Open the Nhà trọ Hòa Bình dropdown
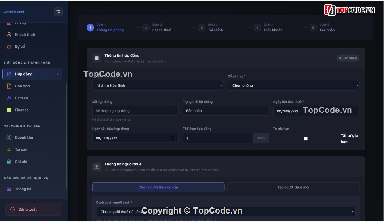The width and height of the screenshot is (384, 222). tap(158, 85)
